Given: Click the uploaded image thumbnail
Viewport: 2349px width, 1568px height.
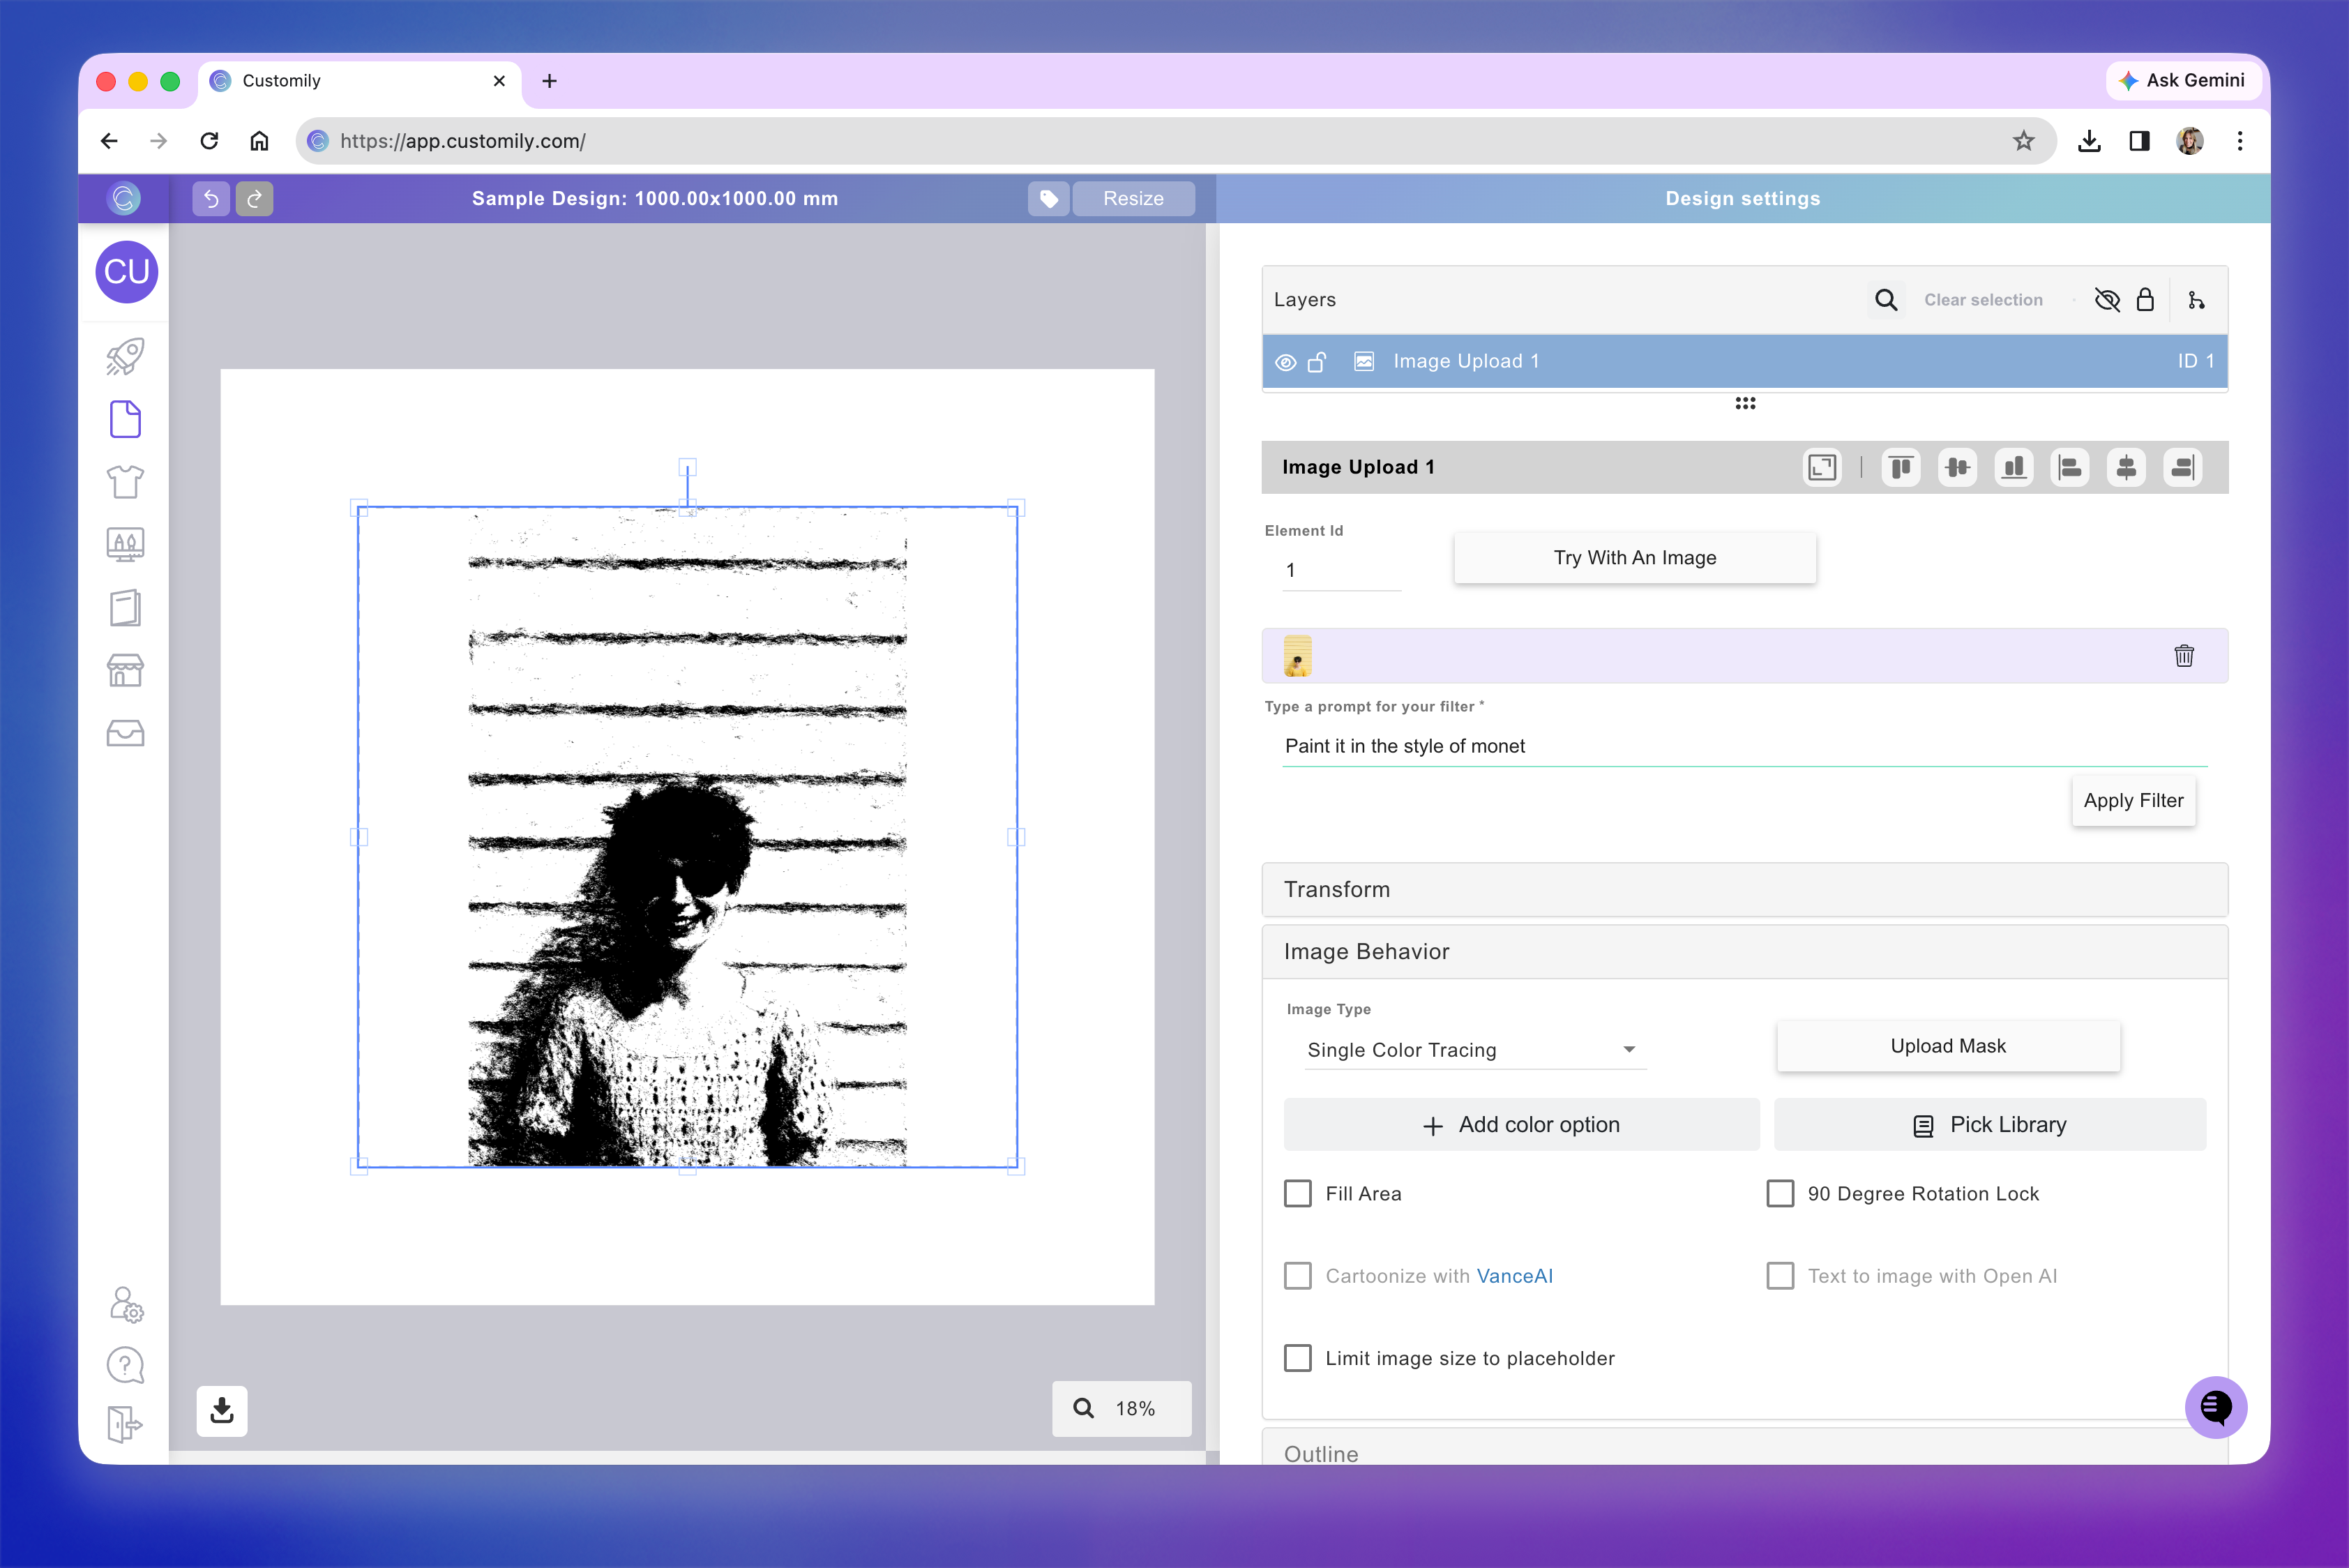Looking at the screenshot, I should tap(1297, 656).
